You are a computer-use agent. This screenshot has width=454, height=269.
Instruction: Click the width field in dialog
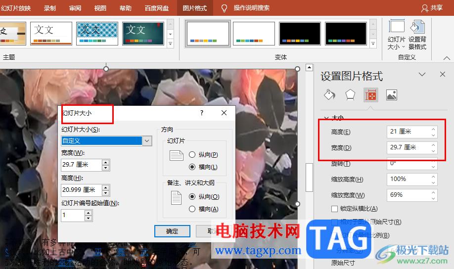[x=82, y=165]
